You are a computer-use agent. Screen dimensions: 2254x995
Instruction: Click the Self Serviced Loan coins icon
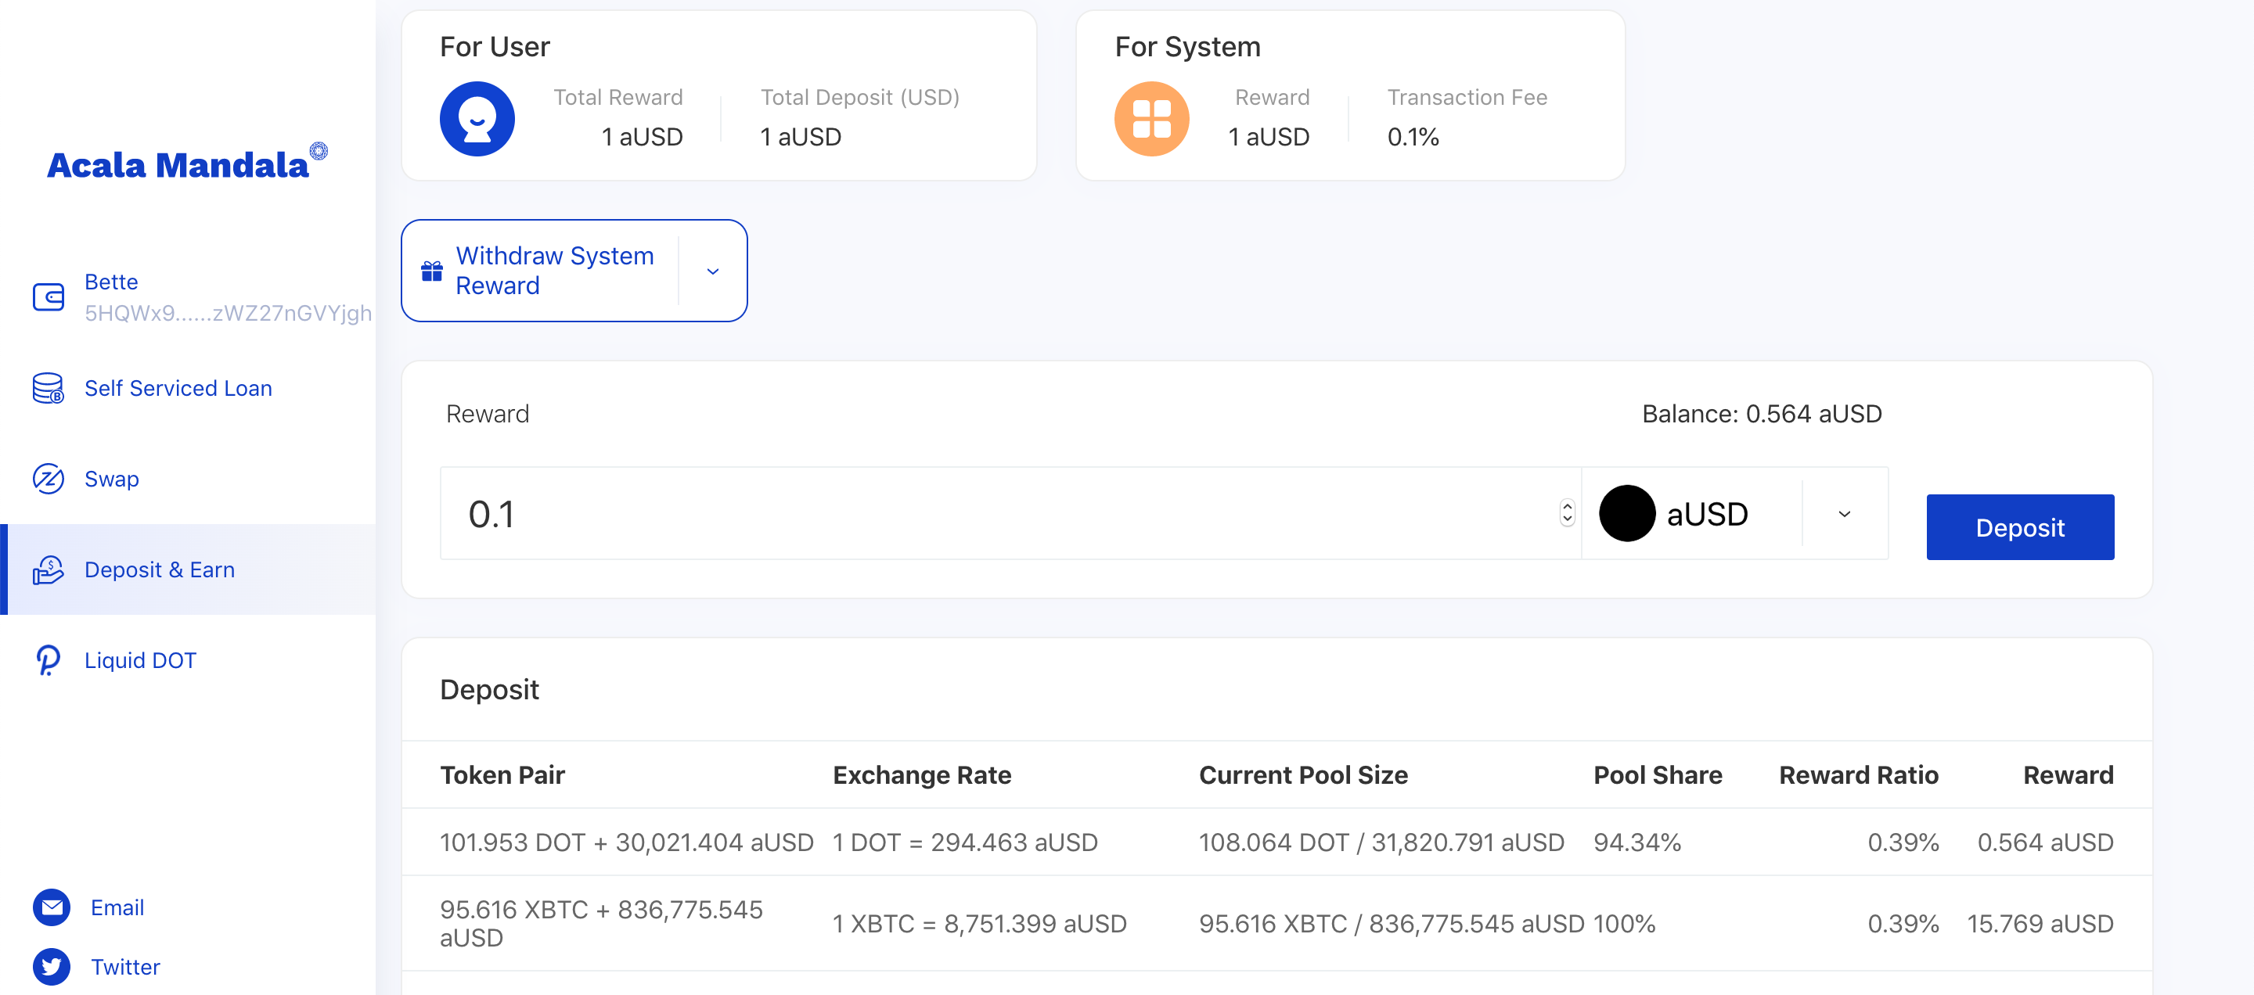[48, 388]
